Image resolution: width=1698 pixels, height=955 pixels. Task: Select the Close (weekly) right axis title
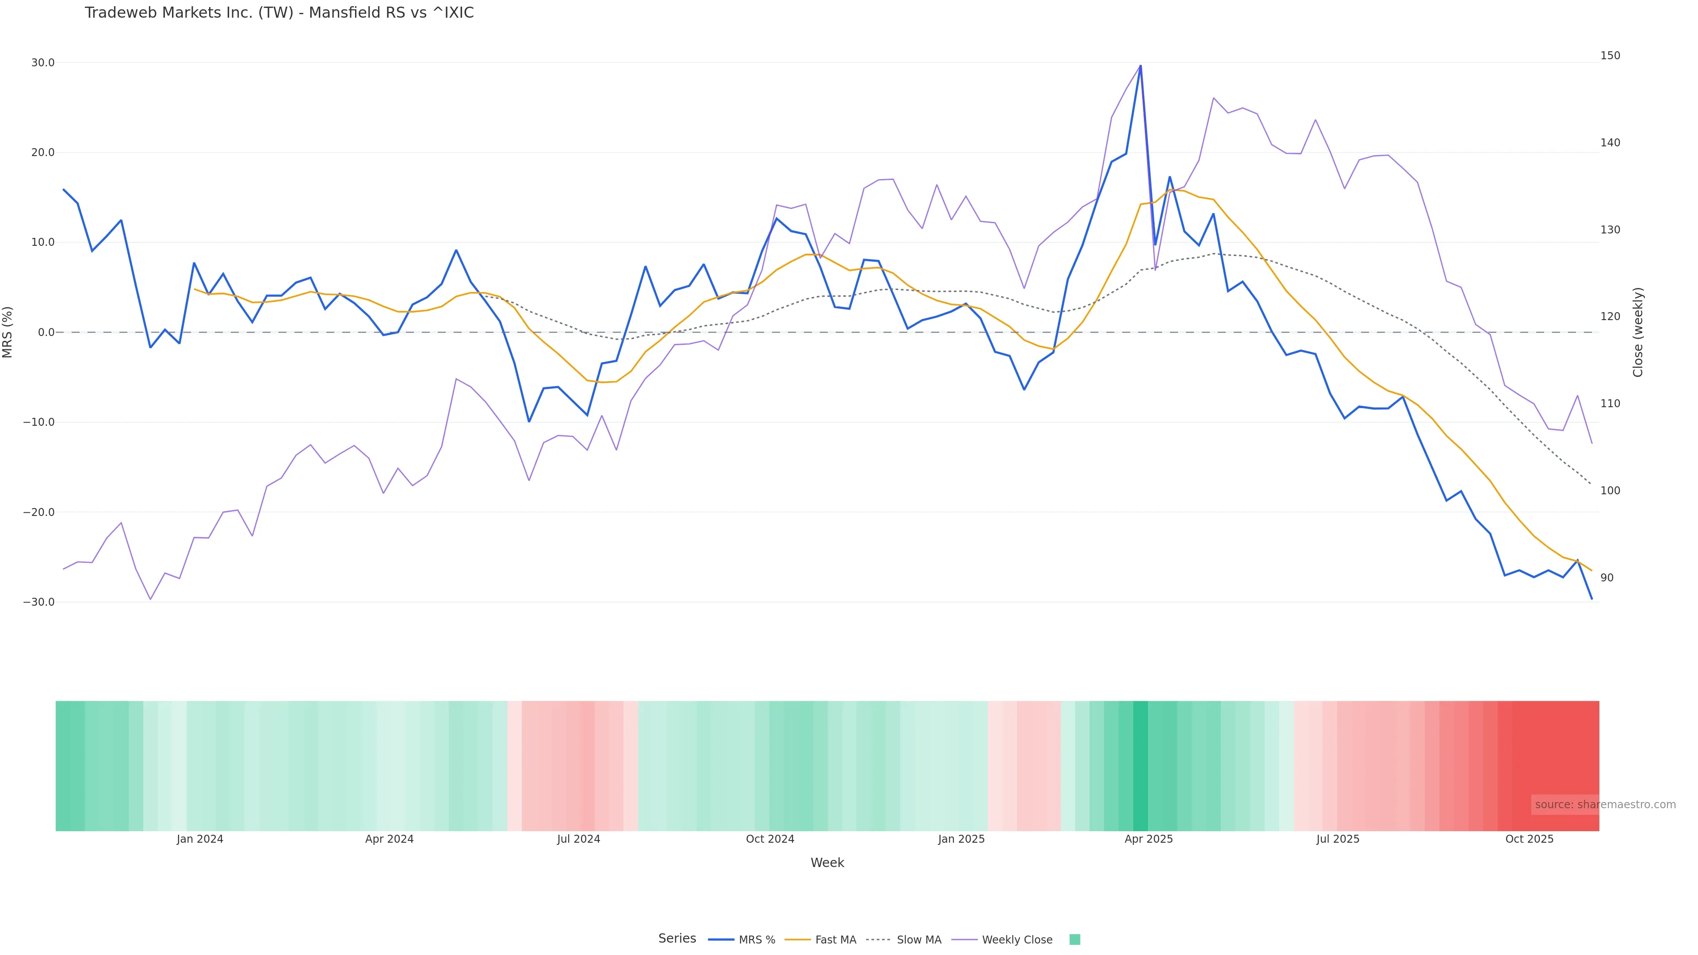pyautogui.click(x=1638, y=332)
